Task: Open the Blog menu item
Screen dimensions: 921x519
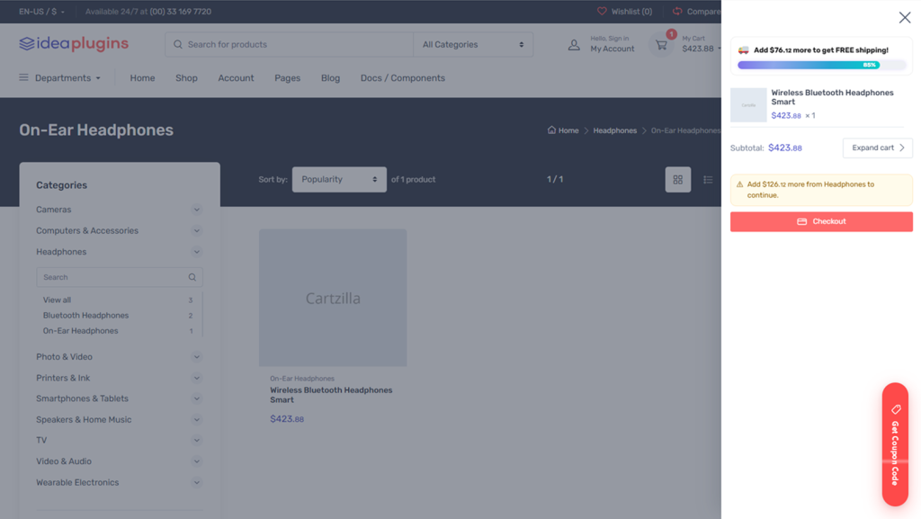Action: pos(330,78)
